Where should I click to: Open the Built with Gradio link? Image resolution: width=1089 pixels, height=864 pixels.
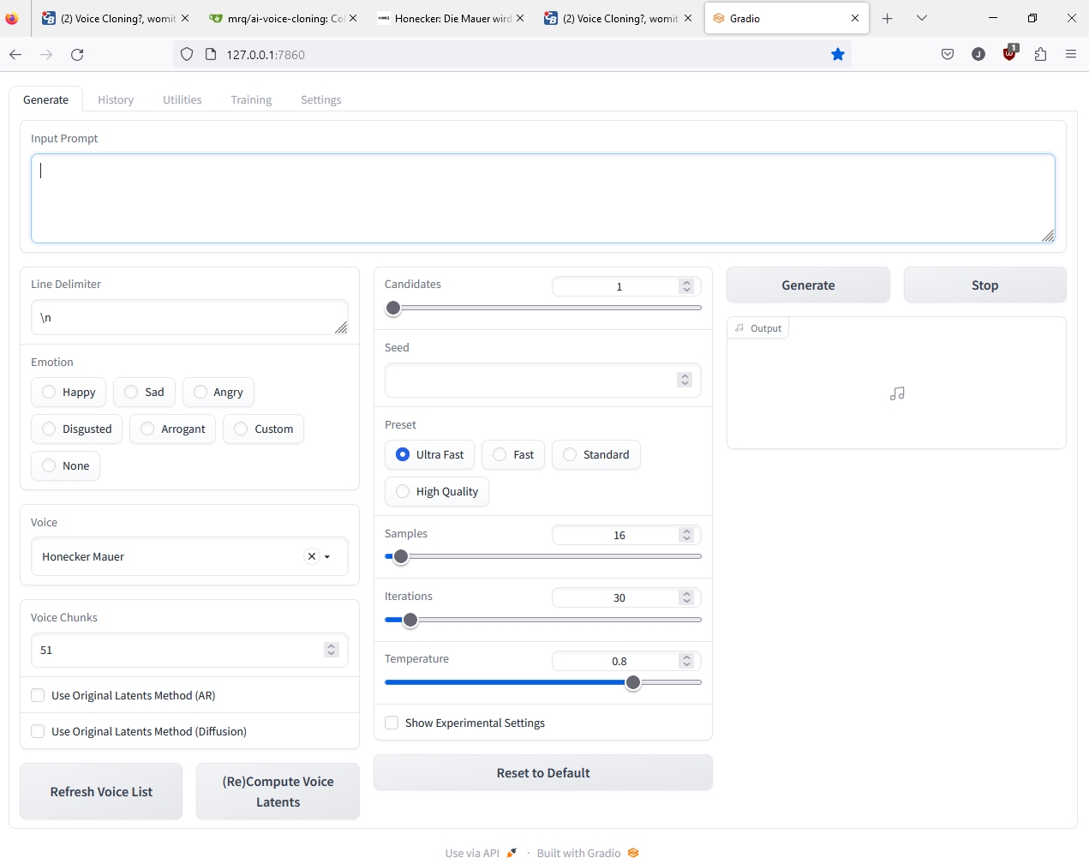point(588,853)
